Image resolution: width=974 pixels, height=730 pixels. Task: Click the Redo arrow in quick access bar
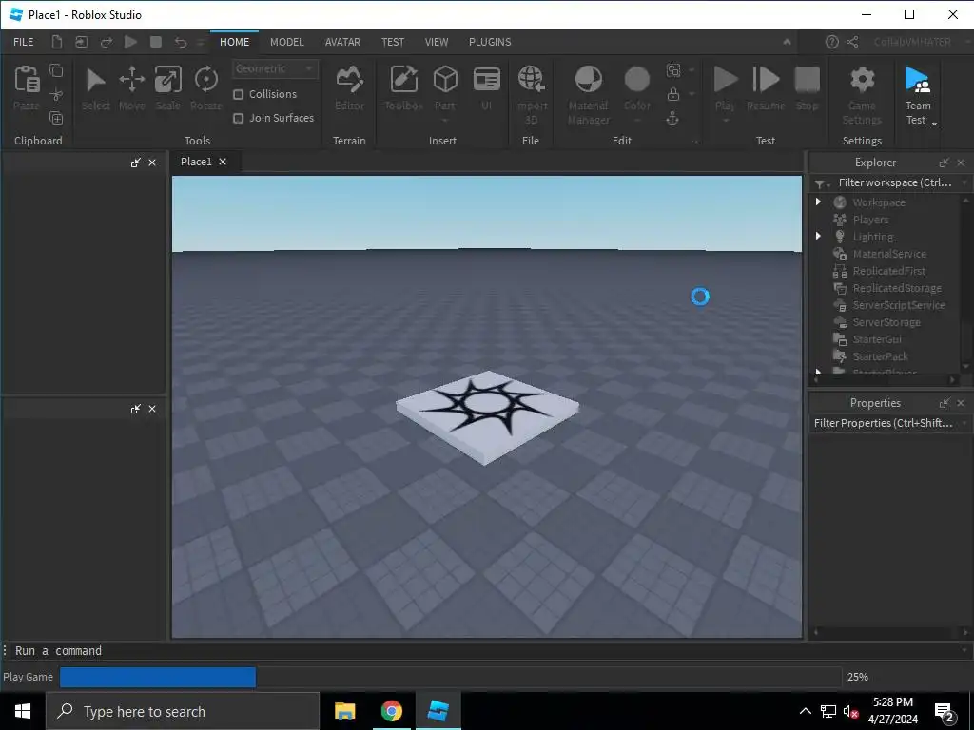point(107,42)
